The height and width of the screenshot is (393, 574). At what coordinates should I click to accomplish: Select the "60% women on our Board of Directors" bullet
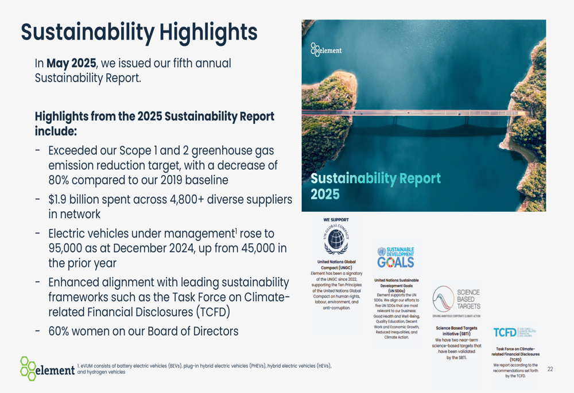coord(137,331)
